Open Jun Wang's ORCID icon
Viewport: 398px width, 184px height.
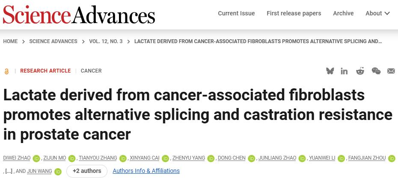[58, 172]
